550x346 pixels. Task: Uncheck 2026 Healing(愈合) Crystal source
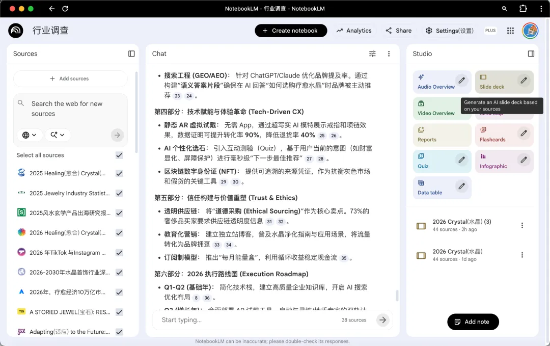119,233
